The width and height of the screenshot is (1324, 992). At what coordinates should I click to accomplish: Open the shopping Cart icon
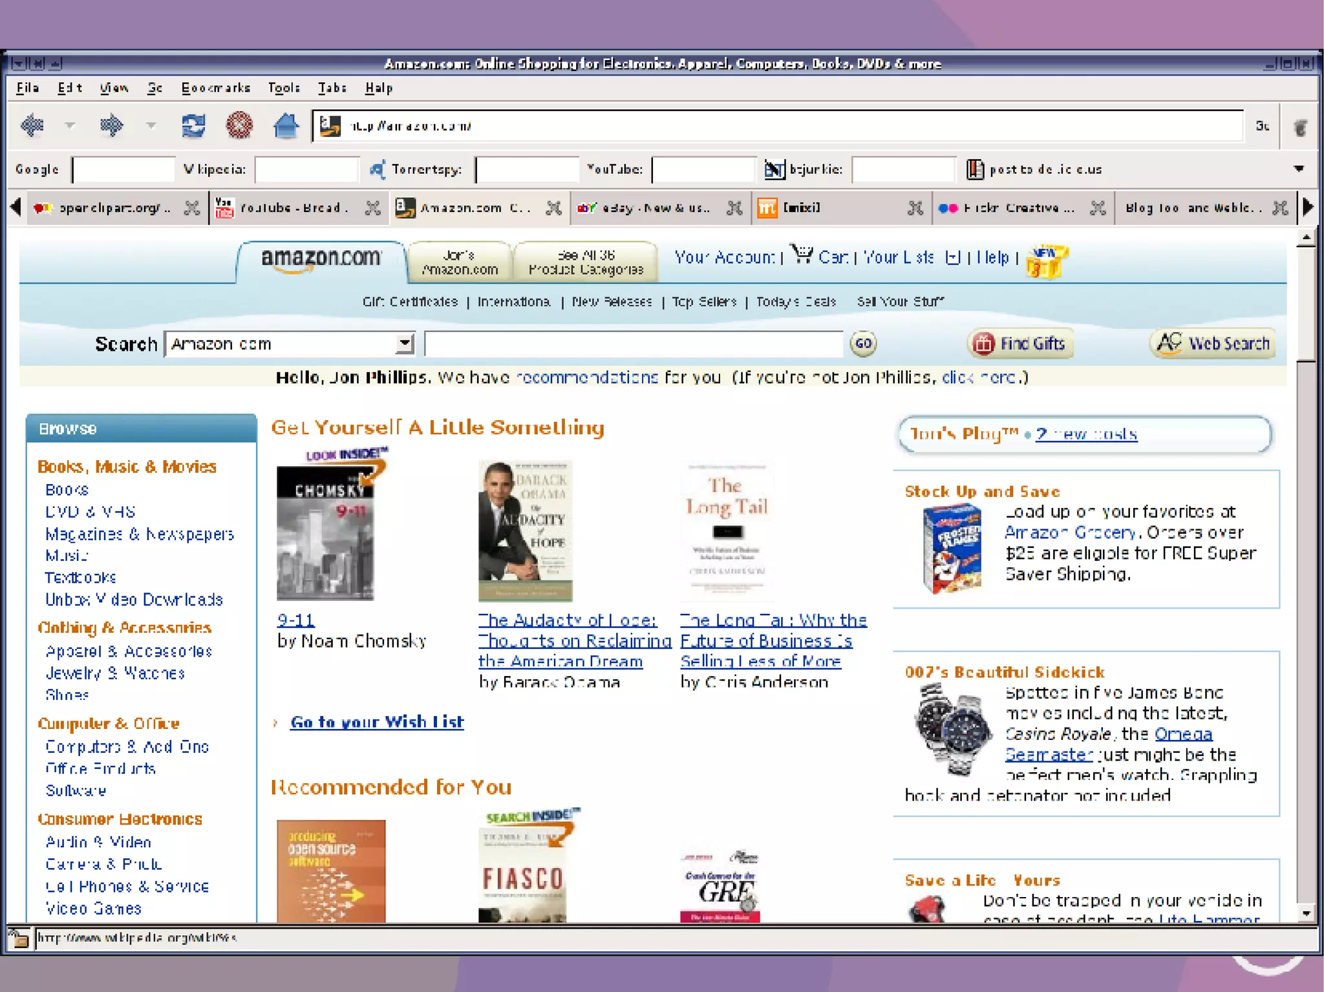[803, 255]
